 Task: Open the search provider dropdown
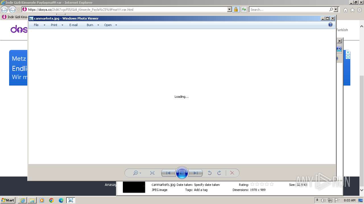click(336, 9)
